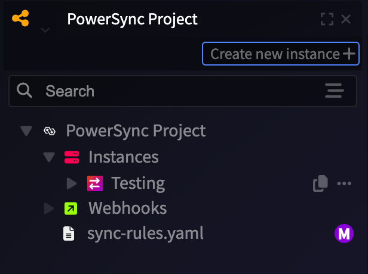Click the PowerSync Project link icon
Viewport: 368px width, 274px height.
coord(50,131)
